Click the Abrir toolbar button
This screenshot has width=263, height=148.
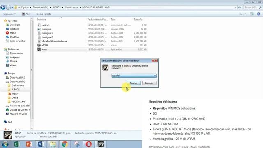click(26, 14)
